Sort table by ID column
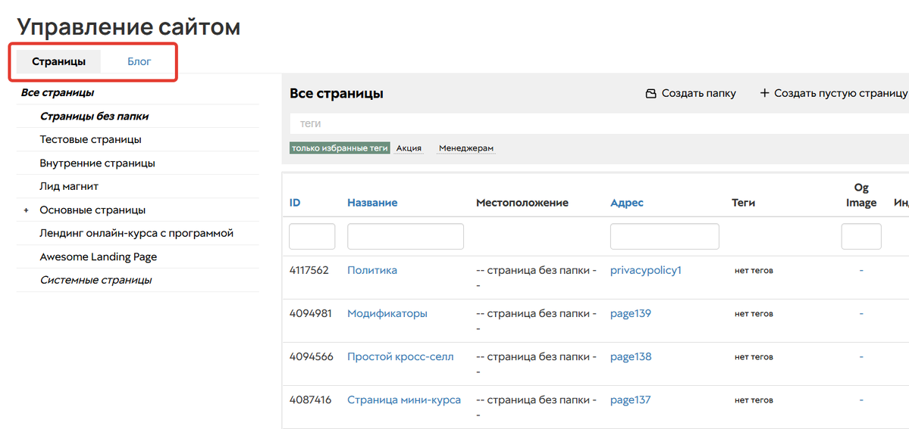This screenshot has width=909, height=429. pyautogui.click(x=294, y=203)
